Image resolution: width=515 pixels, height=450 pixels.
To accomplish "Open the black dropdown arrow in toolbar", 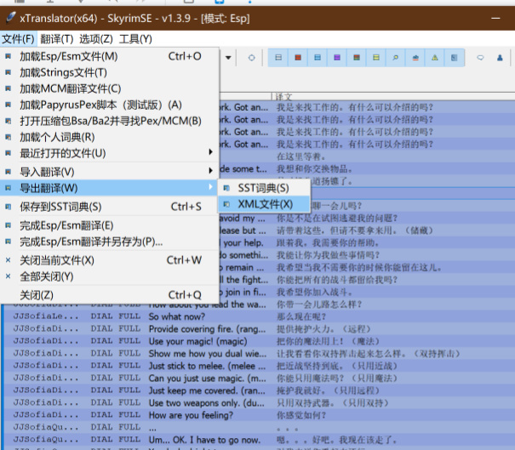I will click(228, 58).
